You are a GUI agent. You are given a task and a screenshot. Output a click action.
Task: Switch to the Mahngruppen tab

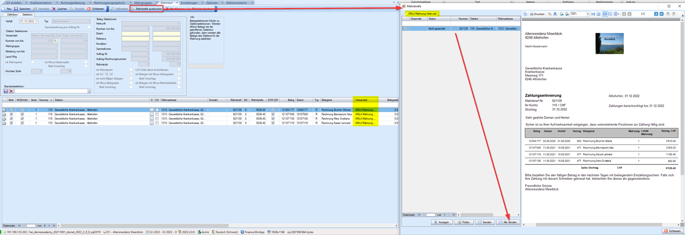(x=143, y=3)
